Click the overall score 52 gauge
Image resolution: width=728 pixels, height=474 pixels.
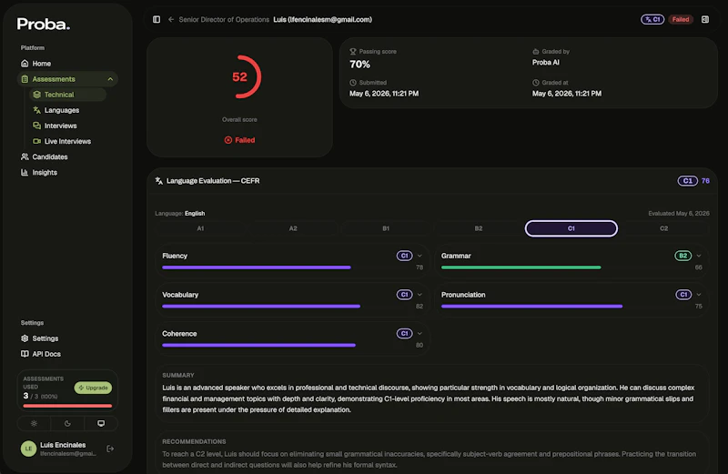239,76
